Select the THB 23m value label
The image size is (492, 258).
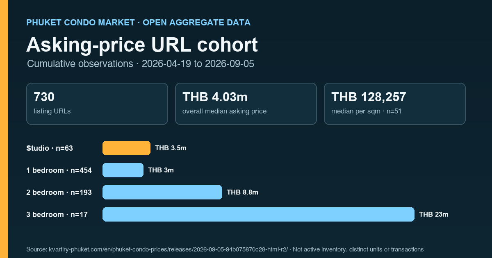434,215
